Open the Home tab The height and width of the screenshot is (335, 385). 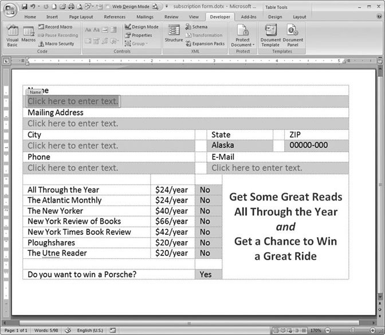[30, 17]
